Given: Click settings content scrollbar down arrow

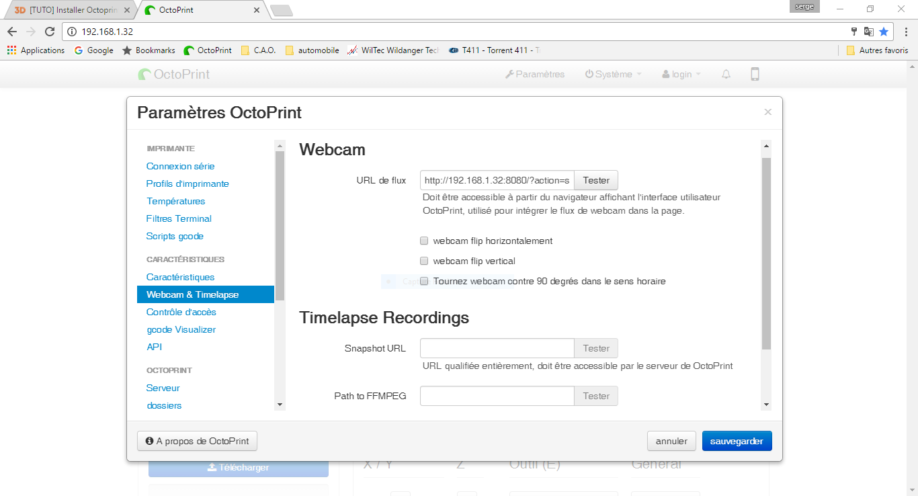Looking at the screenshot, I should tap(766, 405).
